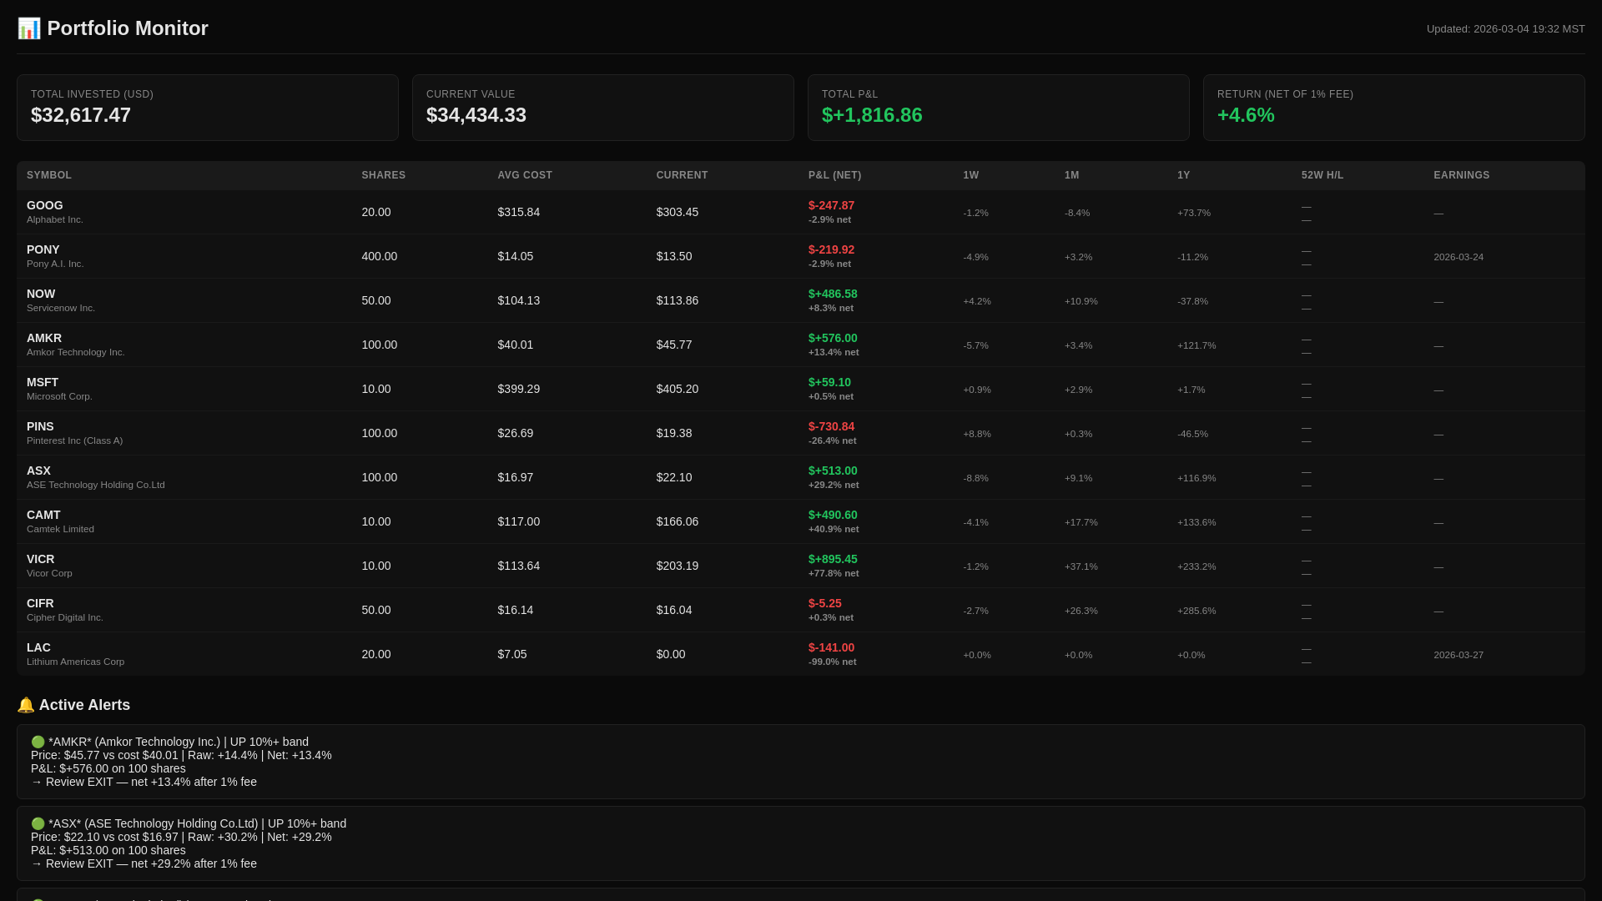Click VICR 1Y return +233.2%
Image resolution: width=1602 pixels, height=901 pixels.
[1196, 566]
